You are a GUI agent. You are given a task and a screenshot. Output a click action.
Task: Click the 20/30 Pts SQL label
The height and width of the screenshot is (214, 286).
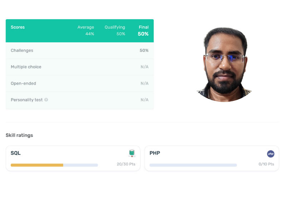[126, 164]
